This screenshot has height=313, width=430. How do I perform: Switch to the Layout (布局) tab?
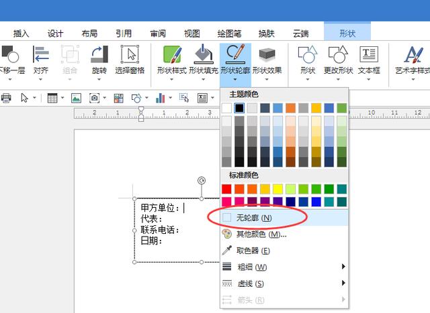pyautogui.click(x=89, y=34)
